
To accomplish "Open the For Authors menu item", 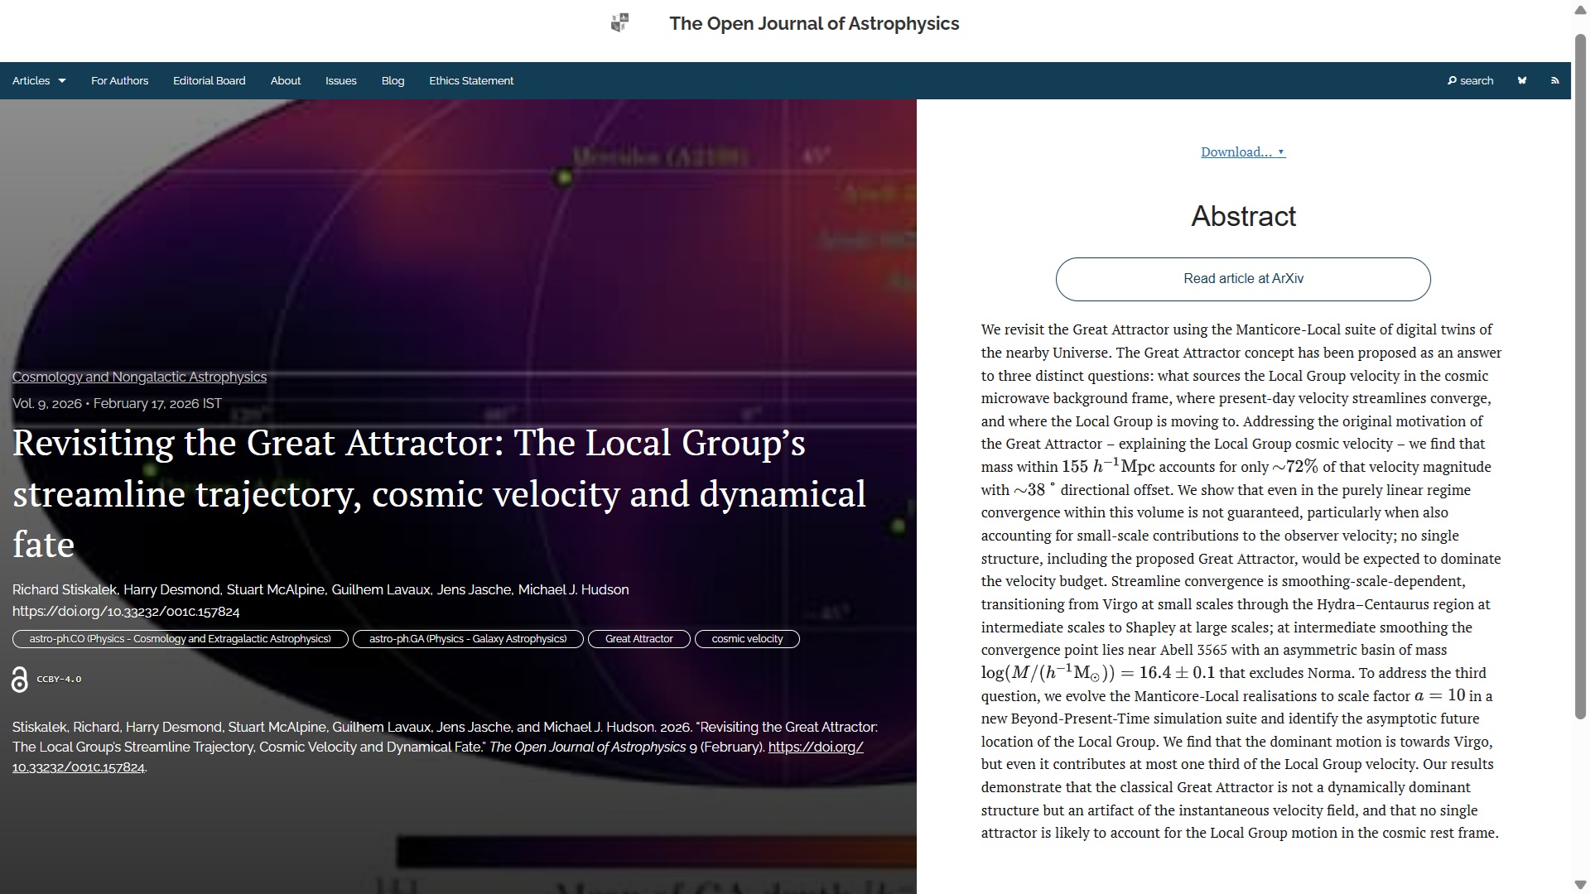I will [x=119, y=80].
